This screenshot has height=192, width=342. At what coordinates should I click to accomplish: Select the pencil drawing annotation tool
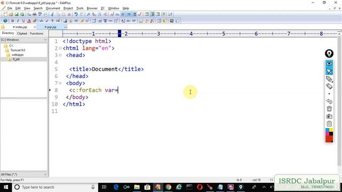tap(329, 79)
